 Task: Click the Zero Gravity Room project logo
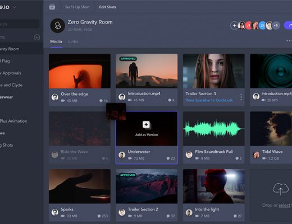pyautogui.click(x=58, y=26)
